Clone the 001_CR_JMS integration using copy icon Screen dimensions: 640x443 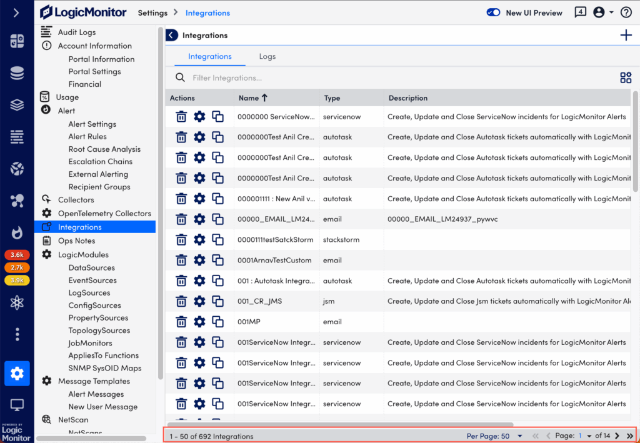(x=217, y=301)
